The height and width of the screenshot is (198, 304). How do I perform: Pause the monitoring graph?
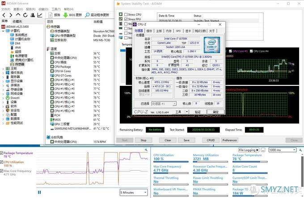point(39,192)
